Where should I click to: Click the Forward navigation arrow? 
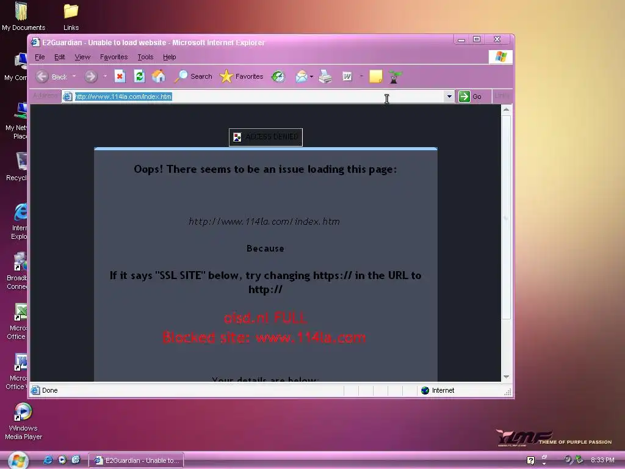point(91,76)
